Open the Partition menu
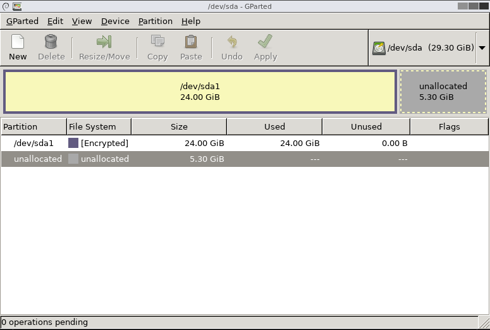 tap(156, 21)
